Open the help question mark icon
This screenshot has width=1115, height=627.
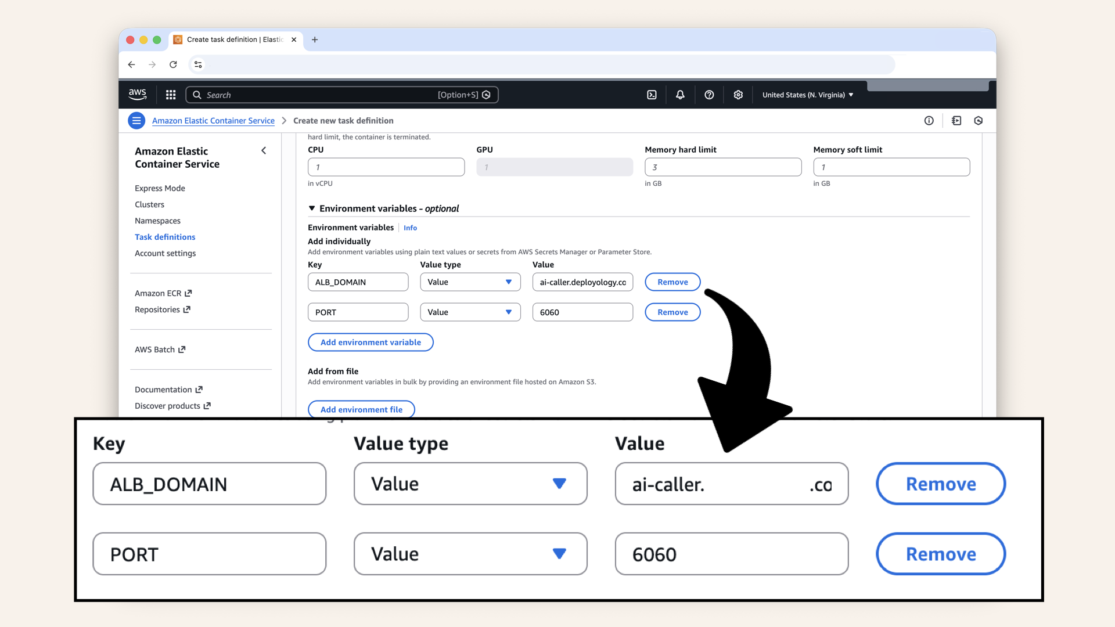click(x=709, y=95)
